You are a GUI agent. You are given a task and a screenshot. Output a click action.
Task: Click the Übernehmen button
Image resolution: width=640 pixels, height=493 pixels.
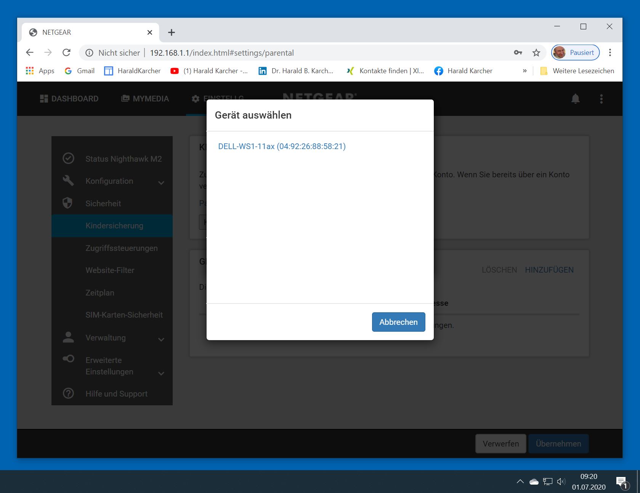[558, 444]
